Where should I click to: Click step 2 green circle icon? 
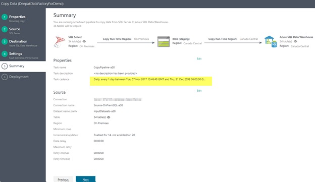point(5,29)
